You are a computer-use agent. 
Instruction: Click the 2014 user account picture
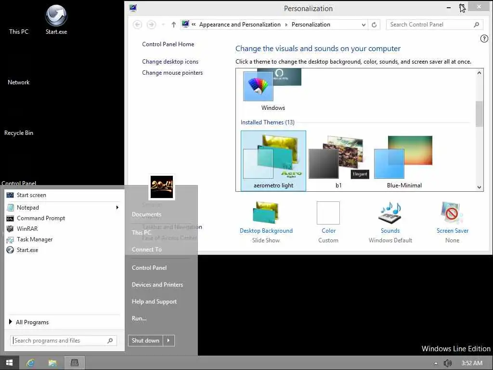pyautogui.click(x=162, y=187)
